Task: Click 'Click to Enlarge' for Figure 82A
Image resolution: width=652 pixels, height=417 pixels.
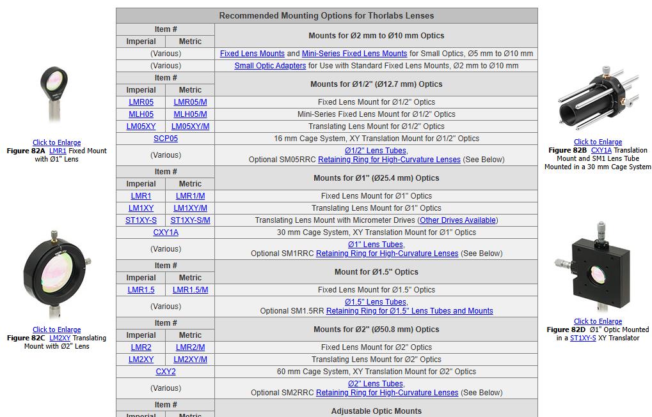Action: pyautogui.click(x=56, y=142)
